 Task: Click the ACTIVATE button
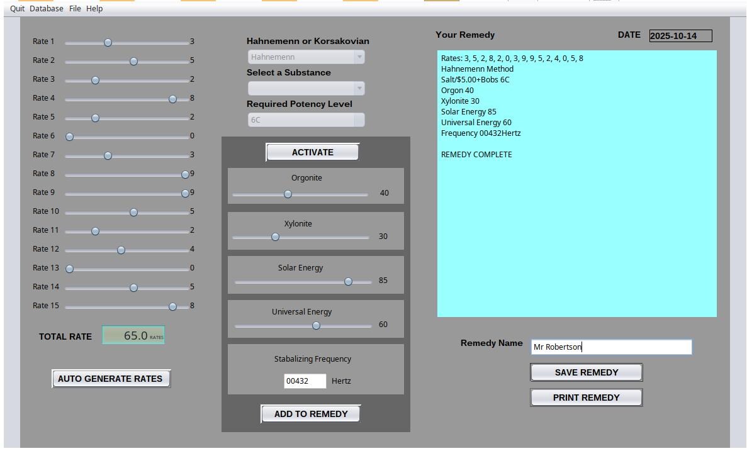tap(313, 152)
